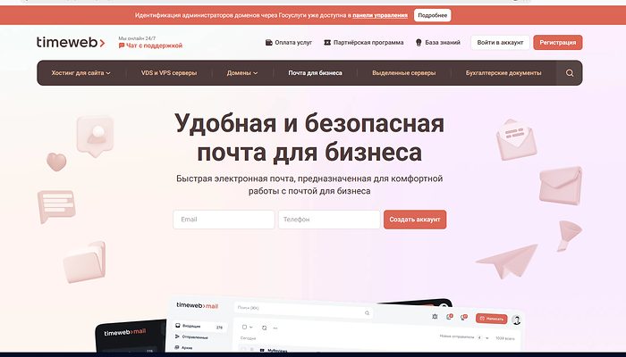
Task: Click the timeweb logo
Action: coord(71,42)
